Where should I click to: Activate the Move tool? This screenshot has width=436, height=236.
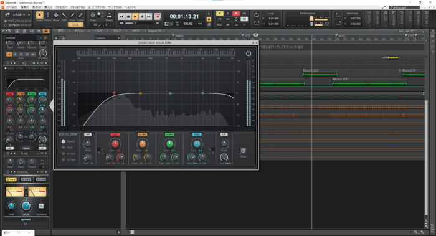(x=56, y=15)
